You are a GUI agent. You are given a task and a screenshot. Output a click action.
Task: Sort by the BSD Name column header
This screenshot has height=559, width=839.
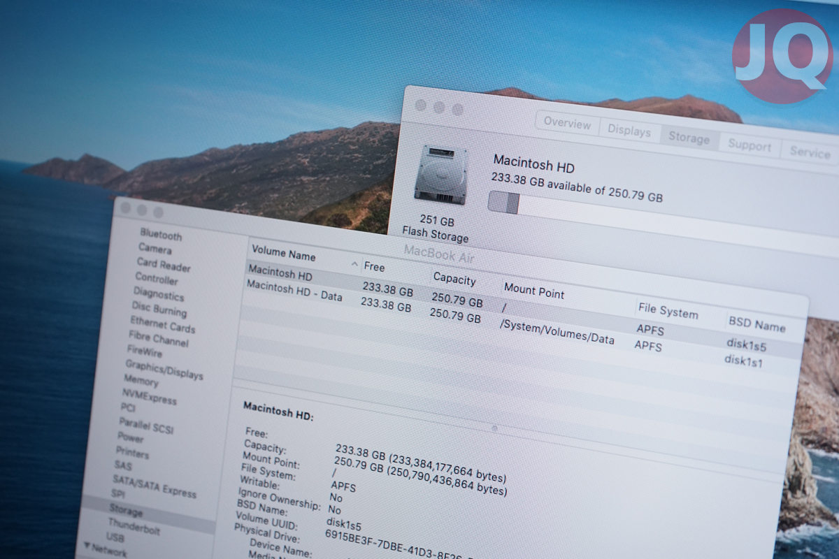[x=757, y=324]
